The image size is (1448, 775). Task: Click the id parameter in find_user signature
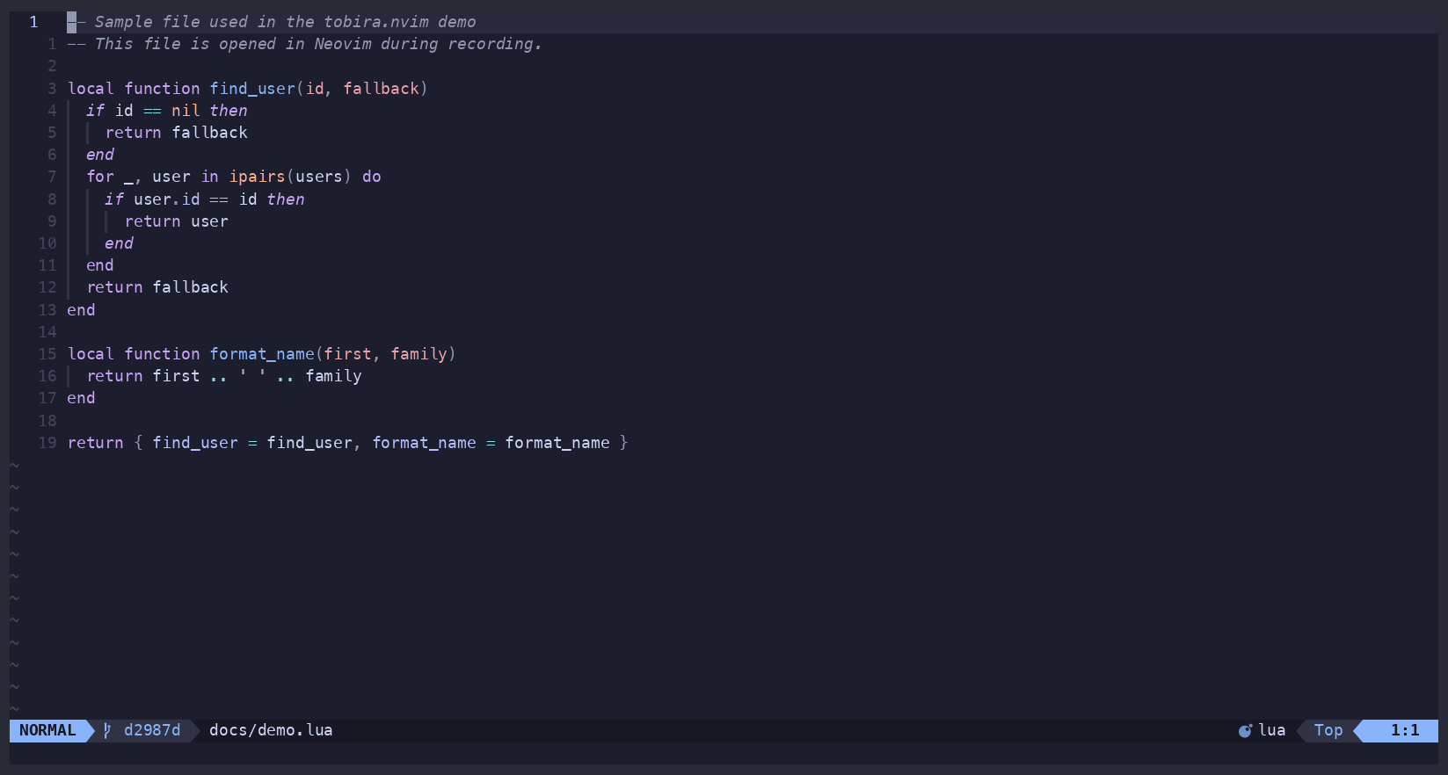coord(314,89)
